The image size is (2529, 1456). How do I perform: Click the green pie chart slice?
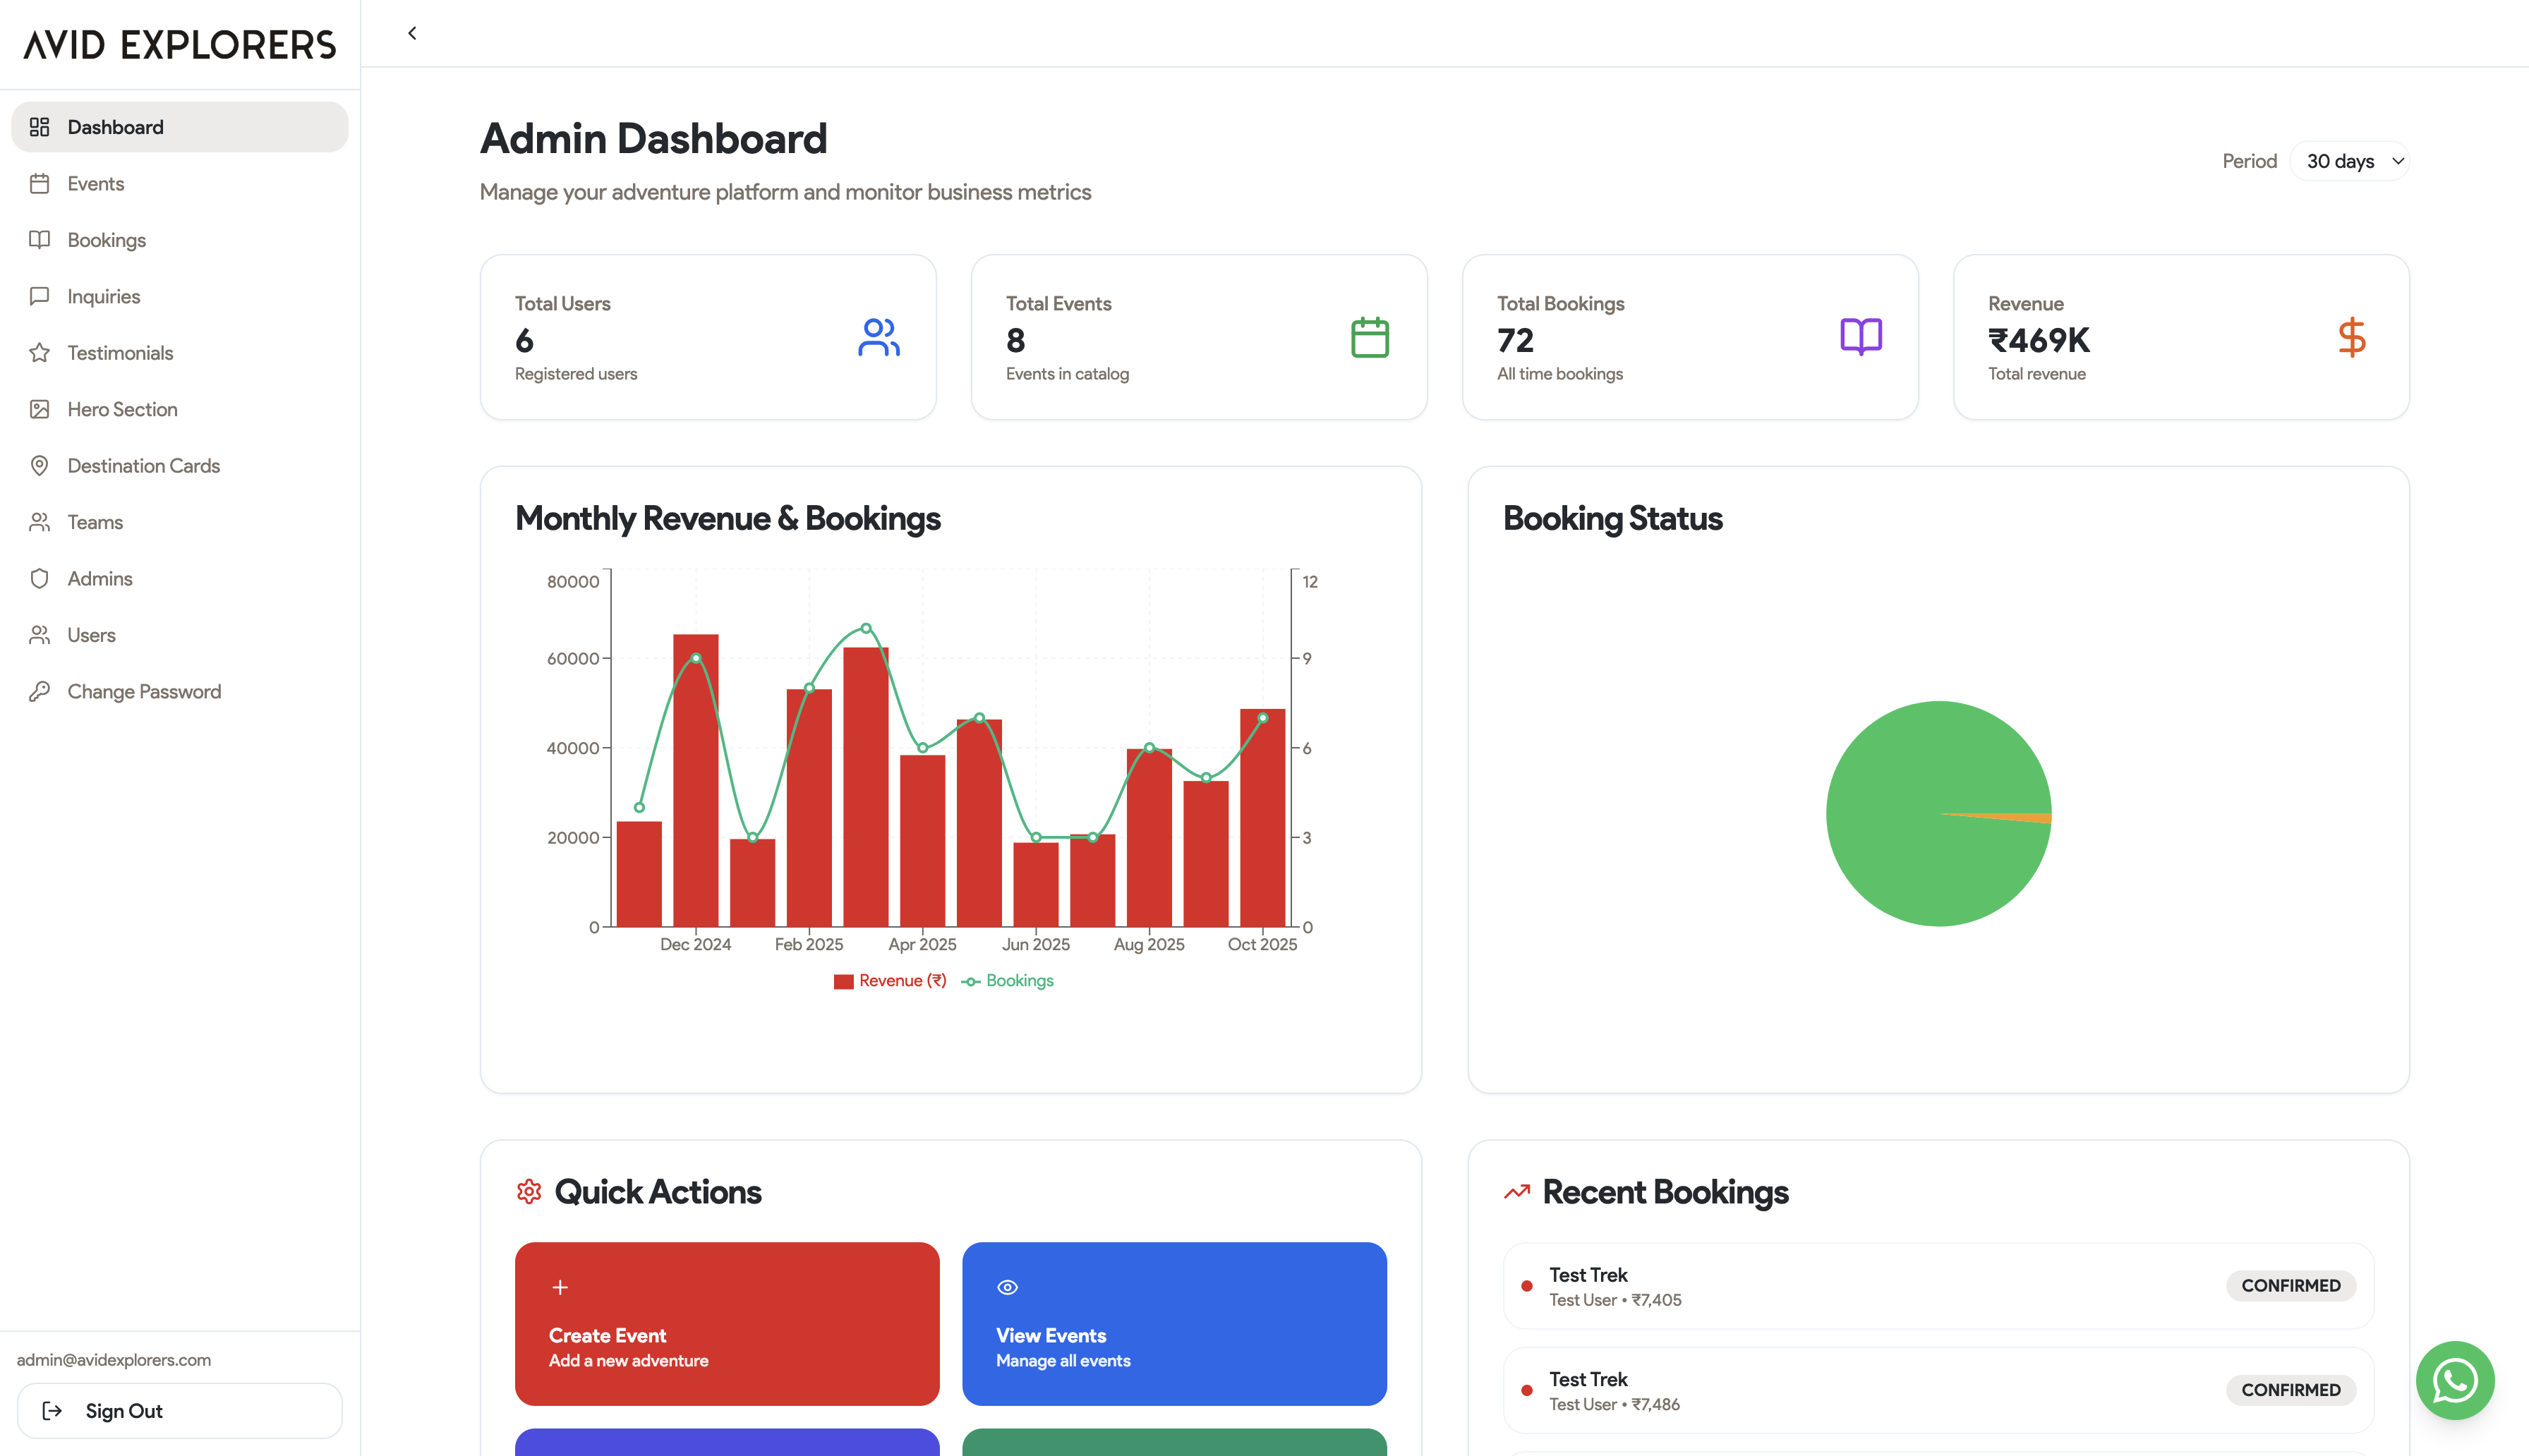(1900, 790)
